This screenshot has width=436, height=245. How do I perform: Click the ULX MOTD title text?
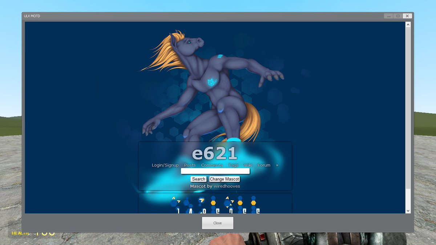pos(32,16)
